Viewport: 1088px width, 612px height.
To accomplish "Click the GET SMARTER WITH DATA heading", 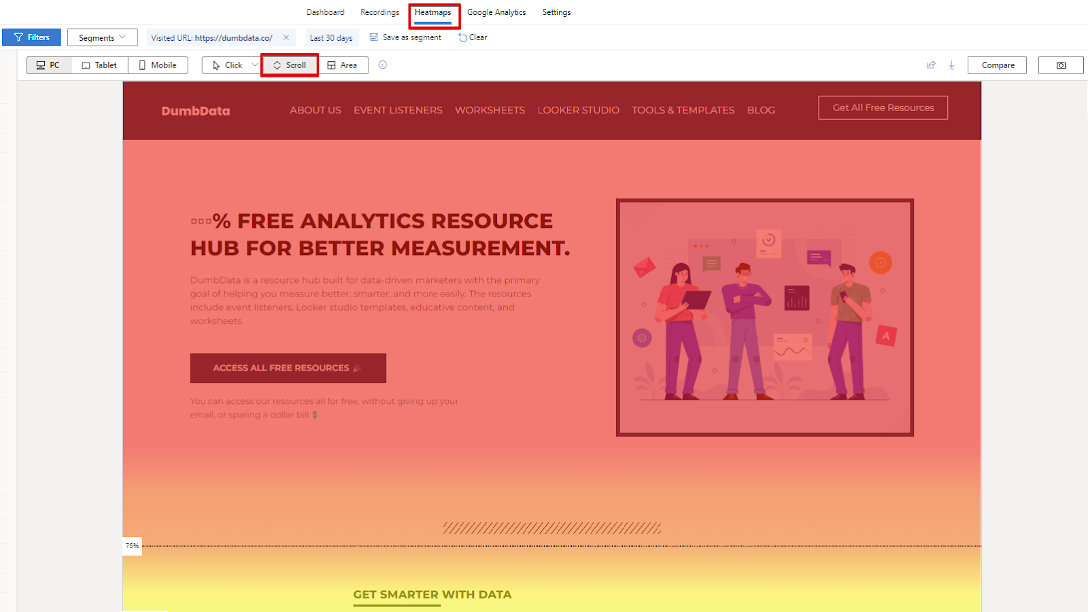I will (x=432, y=595).
